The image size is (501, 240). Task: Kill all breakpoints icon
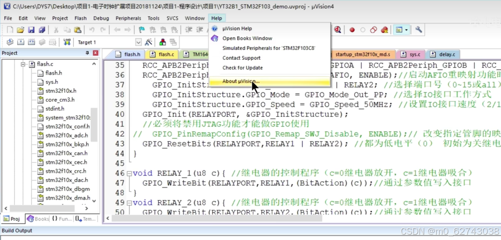(x=384, y=30)
